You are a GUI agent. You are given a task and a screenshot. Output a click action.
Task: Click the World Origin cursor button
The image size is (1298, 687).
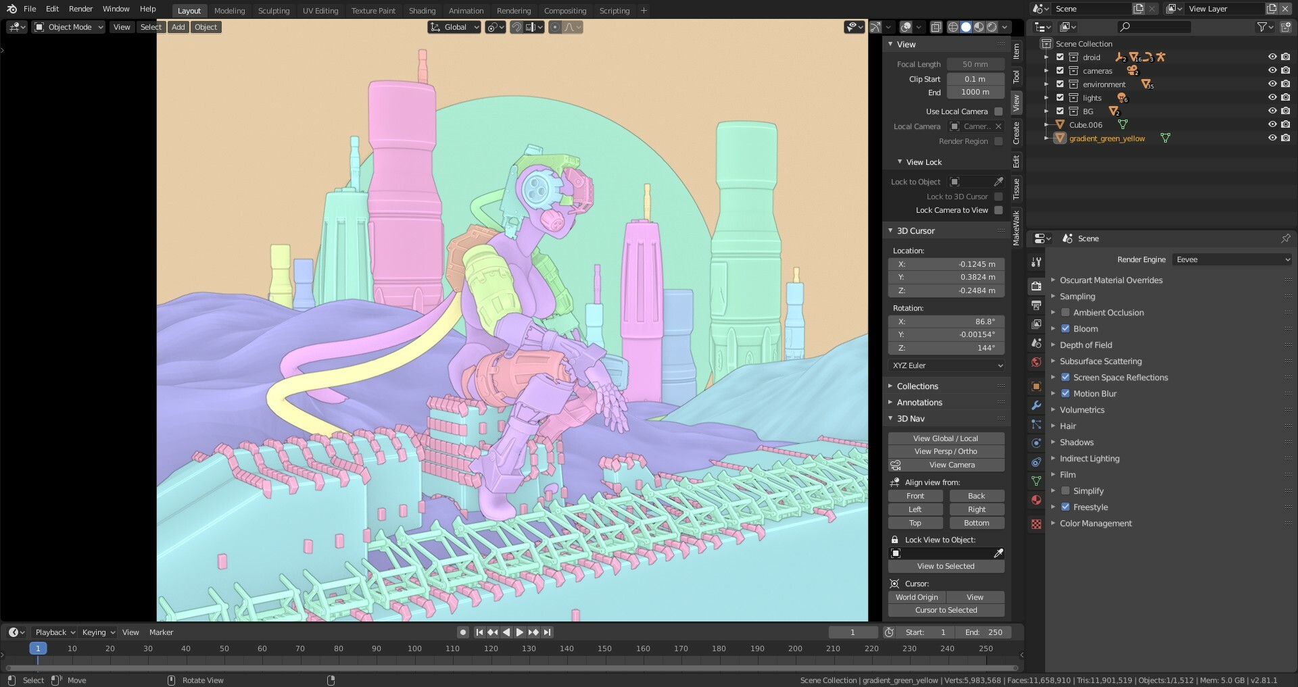[917, 597]
